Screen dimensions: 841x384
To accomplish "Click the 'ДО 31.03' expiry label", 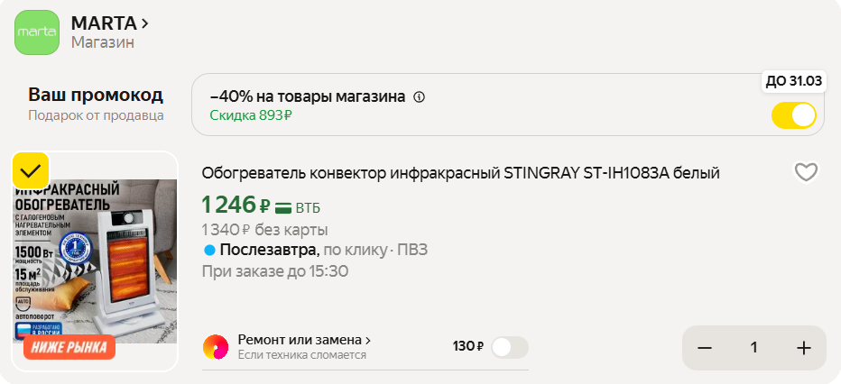I will (x=793, y=81).
